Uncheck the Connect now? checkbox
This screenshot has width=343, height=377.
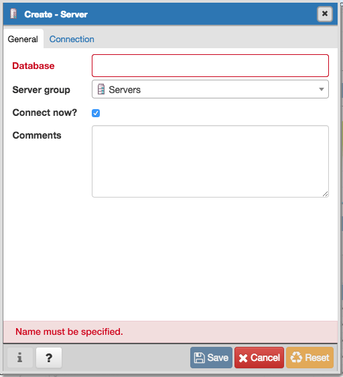96,113
